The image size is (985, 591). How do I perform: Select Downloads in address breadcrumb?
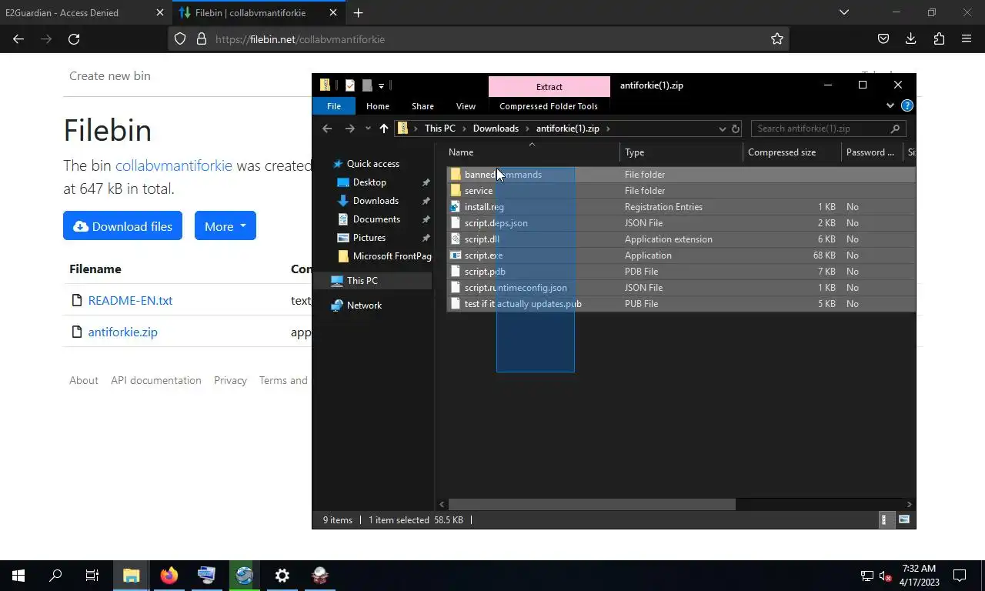coord(496,129)
